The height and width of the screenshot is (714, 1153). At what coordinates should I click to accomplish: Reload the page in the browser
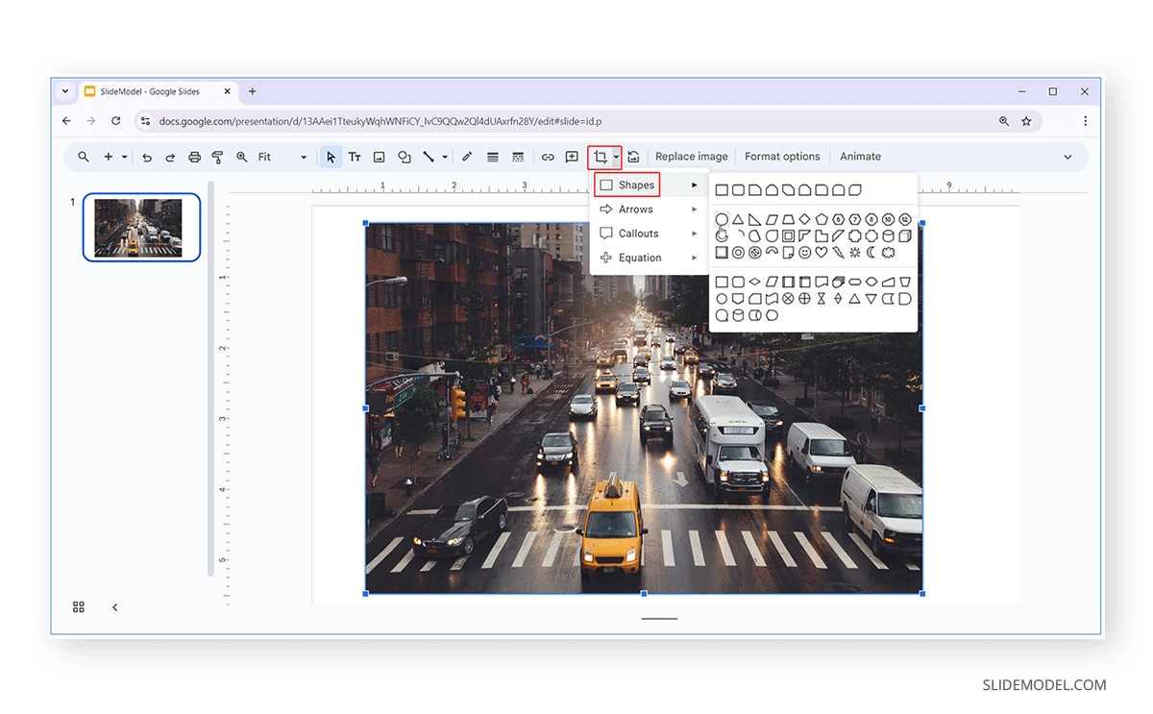pyautogui.click(x=116, y=121)
